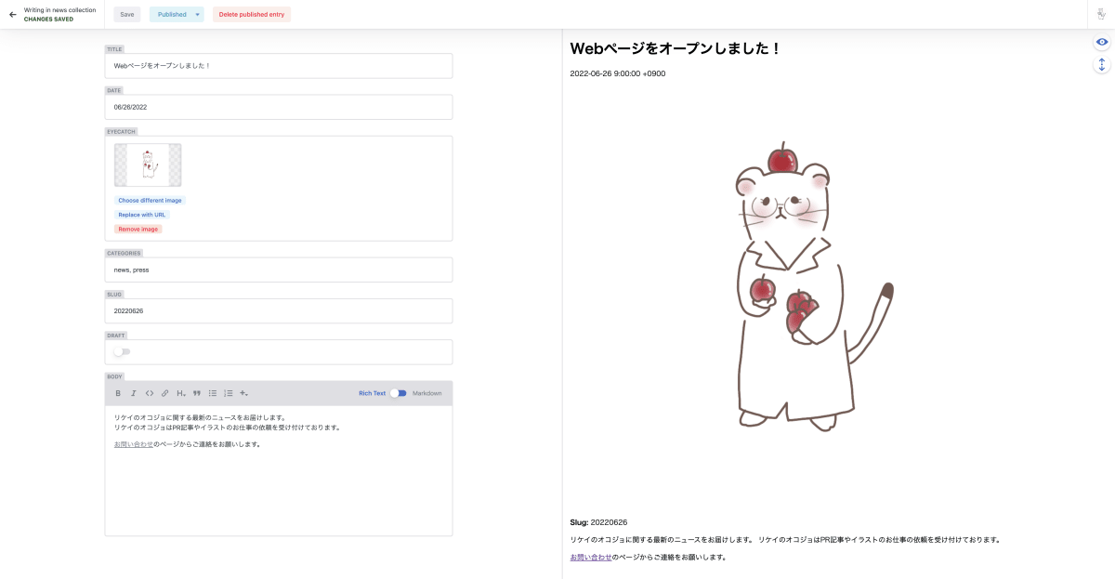Image resolution: width=1115 pixels, height=579 pixels.
Task: Click the お問い合わせ link in the preview
Action: click(591, 557)
